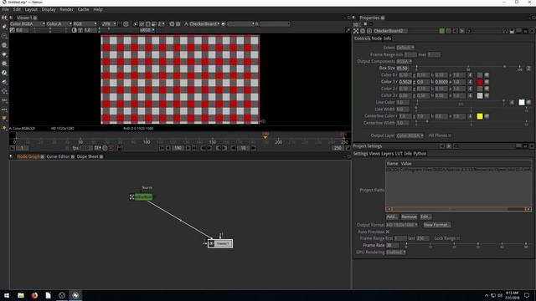
Task: Switch to the Dope Sheet tab
Action: [87, 156]
